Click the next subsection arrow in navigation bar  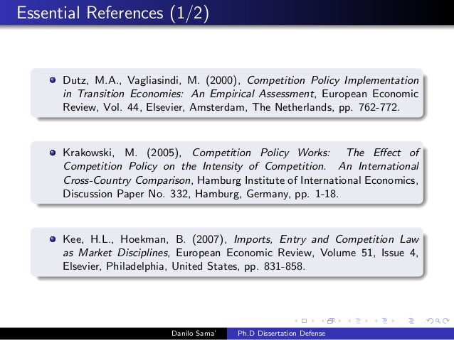[x=366, y=321]
